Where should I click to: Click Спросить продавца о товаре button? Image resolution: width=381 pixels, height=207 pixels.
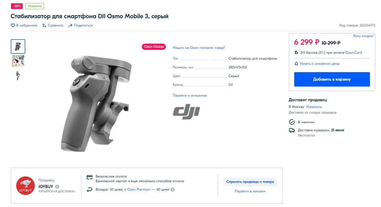250,182
